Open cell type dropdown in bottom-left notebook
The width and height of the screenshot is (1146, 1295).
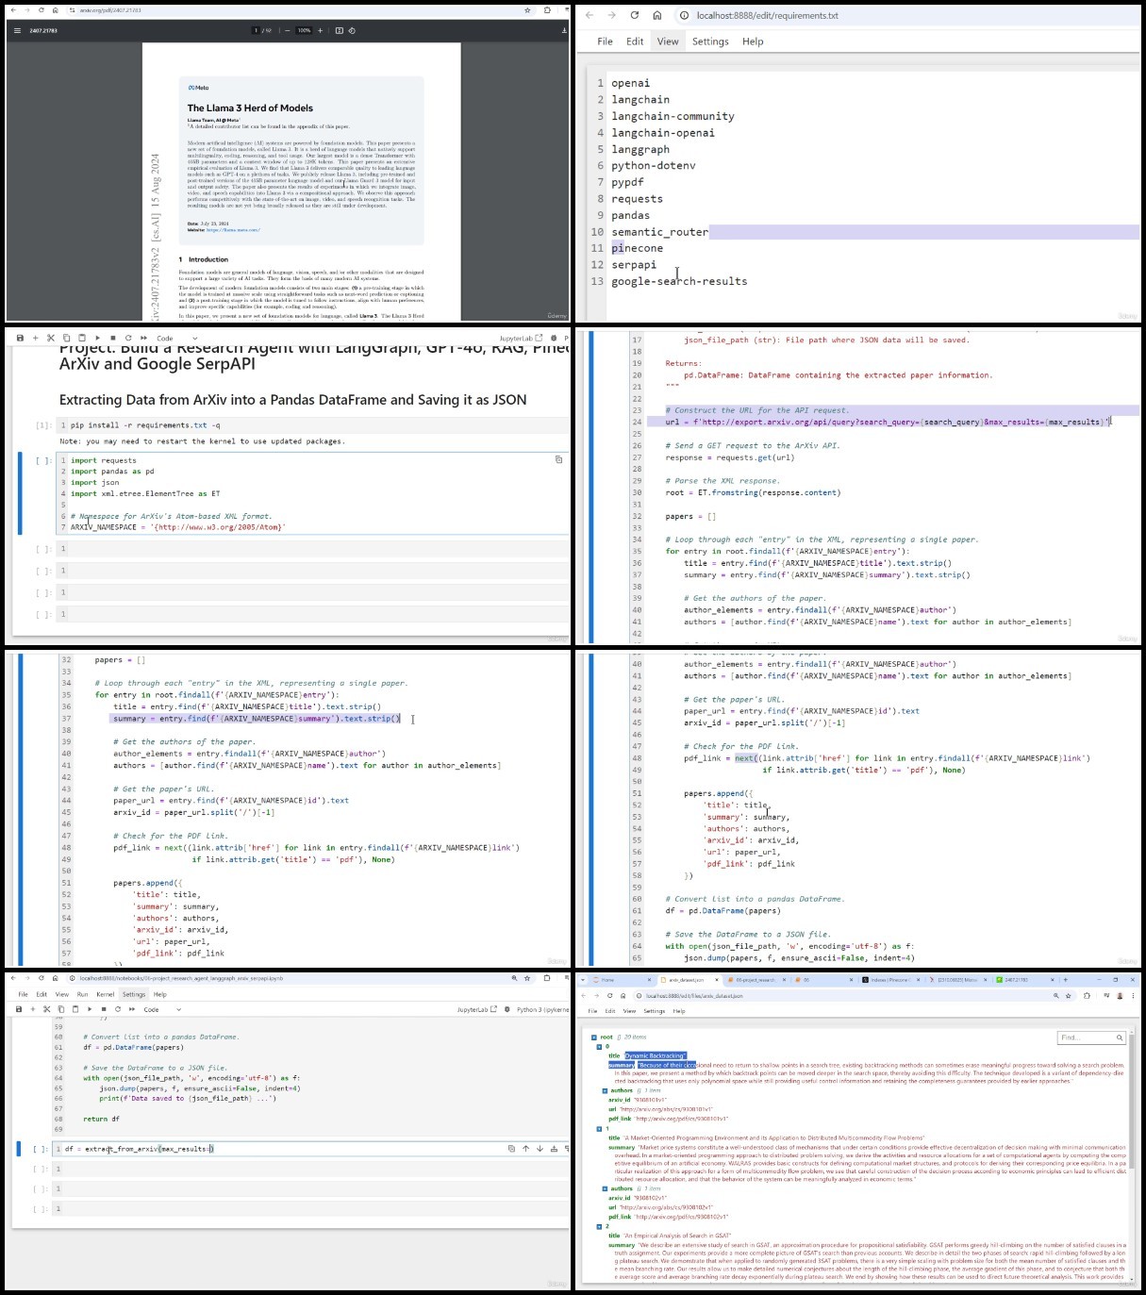click(161, 1009)
